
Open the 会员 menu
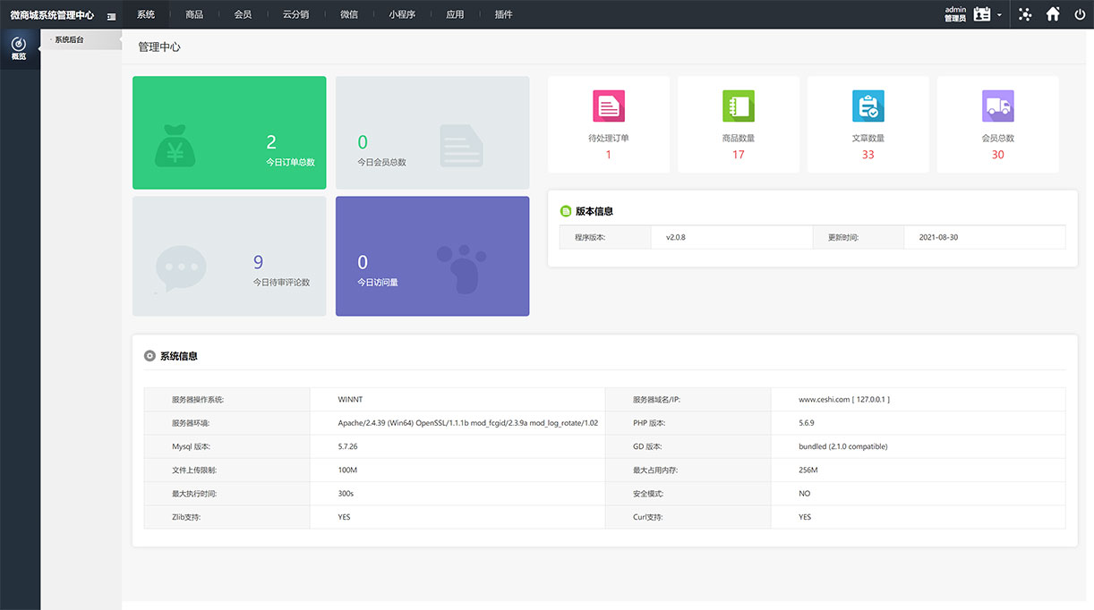[243, 14]
